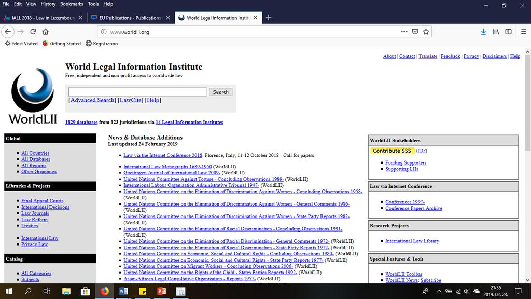Open the Tools menu
The width and height of the screenshot is (531, 299).
coord(93,4)
